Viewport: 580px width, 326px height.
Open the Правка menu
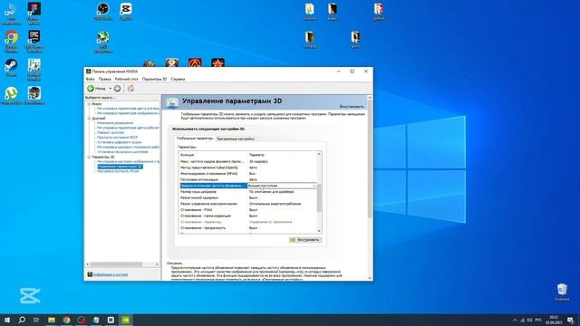coord(105,79)
